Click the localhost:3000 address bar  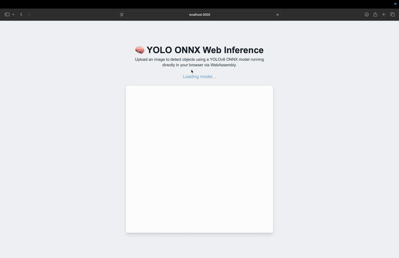tap(199, 14)
